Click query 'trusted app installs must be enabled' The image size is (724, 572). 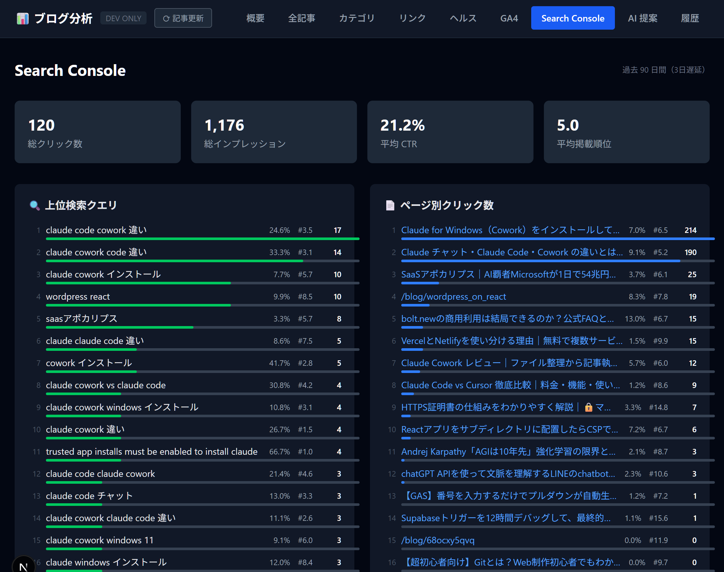(x=152, y=451)
